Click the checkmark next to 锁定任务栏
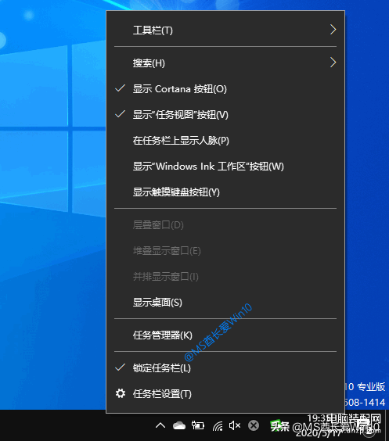The height and width of the screenshot is (441, 389). coord(121,367)
